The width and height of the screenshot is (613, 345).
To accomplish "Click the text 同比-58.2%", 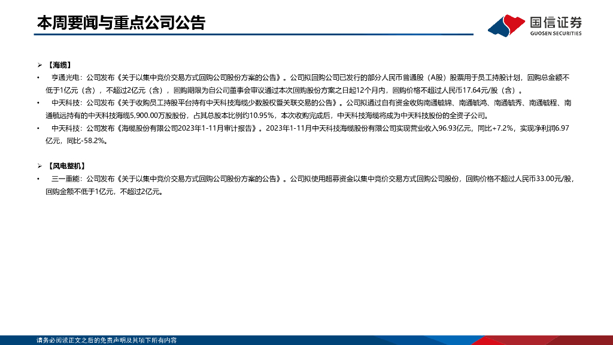I will pyautogui.click(x=86, y=141).
